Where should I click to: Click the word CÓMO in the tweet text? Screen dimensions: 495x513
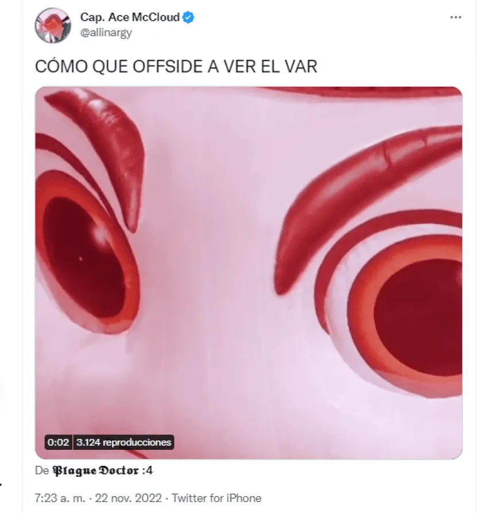coord(61,67)
